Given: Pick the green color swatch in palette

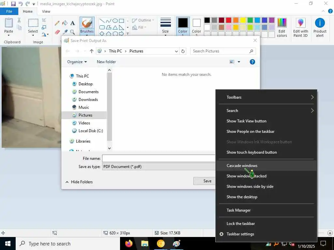Looking at the screenshot, I should tap(250, 20).
